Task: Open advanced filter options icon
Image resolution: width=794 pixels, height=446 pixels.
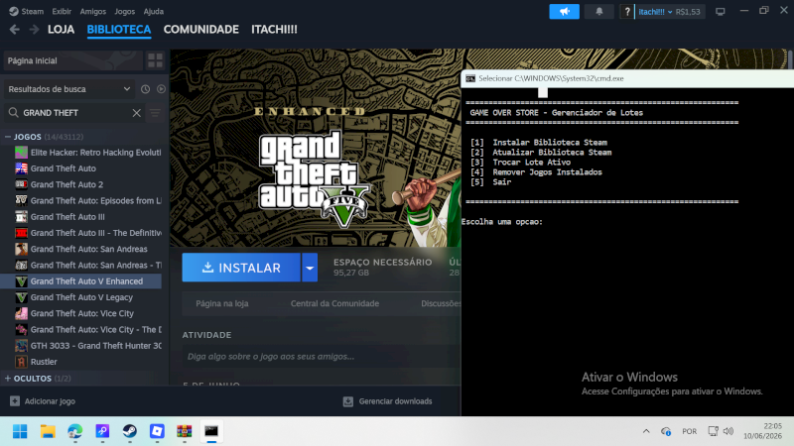Action: pyautogui.click(x=155, y=113)
